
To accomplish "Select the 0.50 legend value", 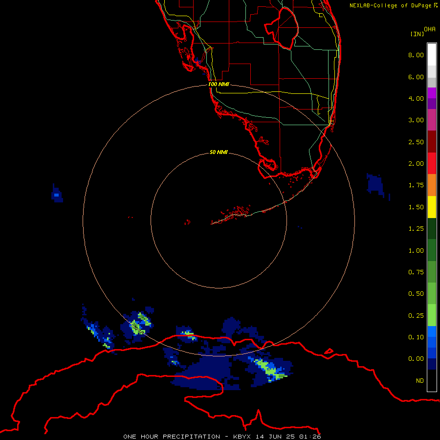I will 416,294.
